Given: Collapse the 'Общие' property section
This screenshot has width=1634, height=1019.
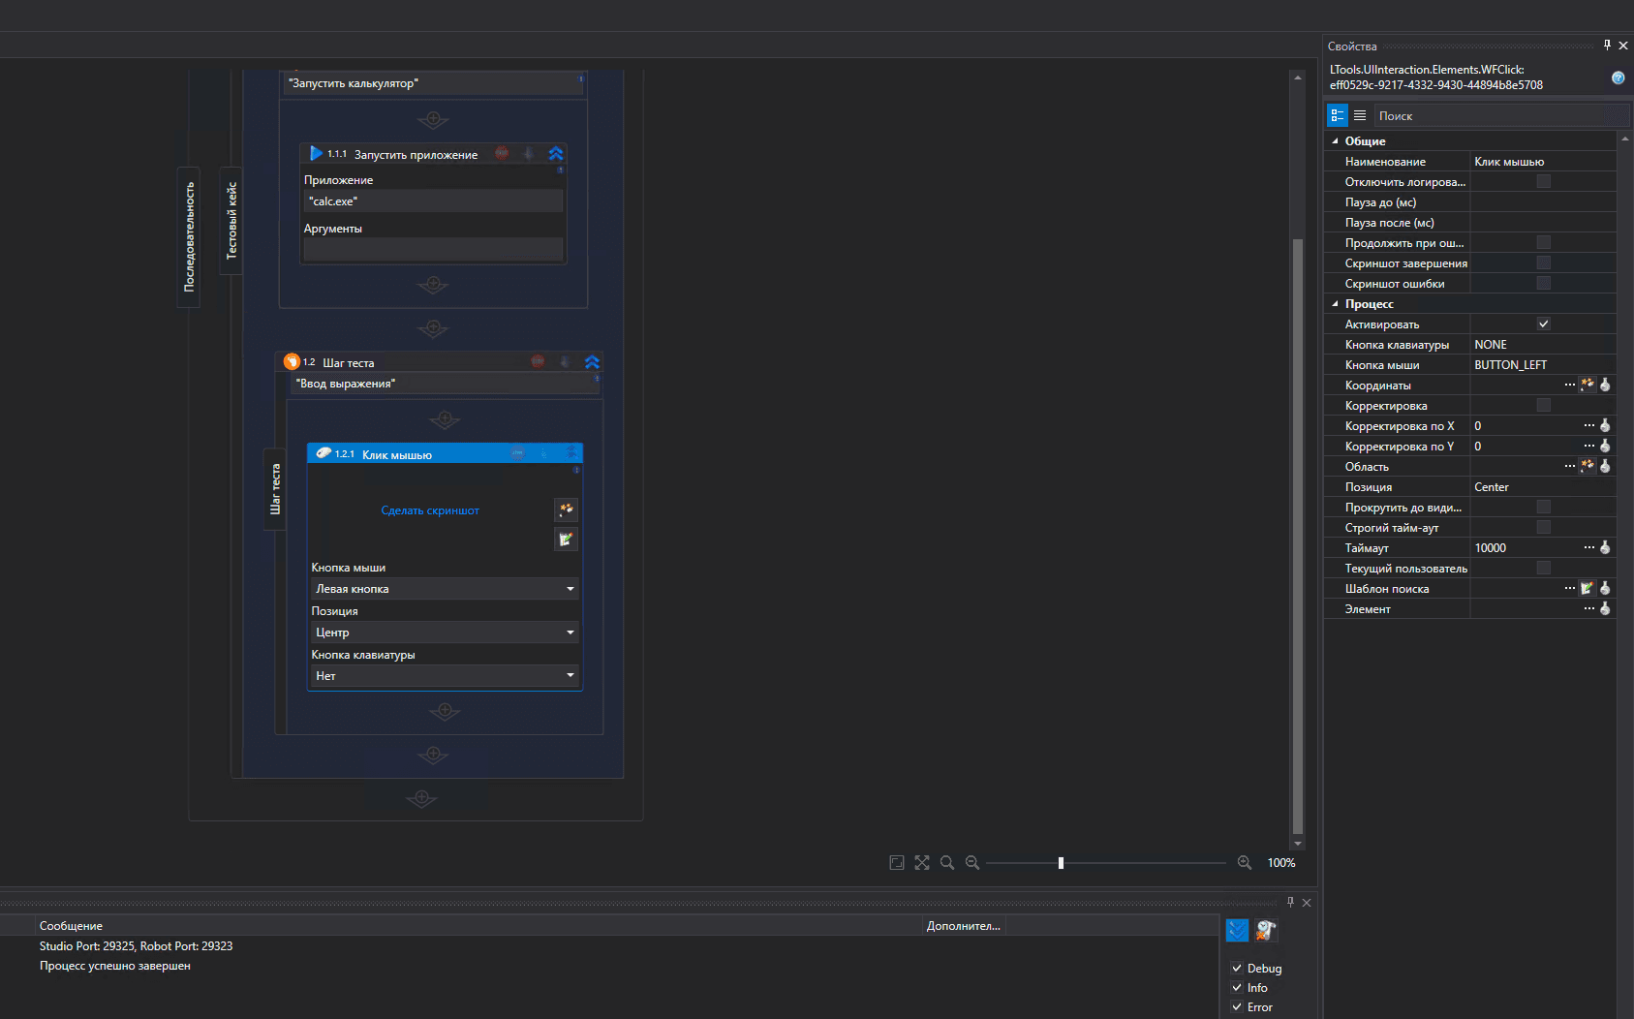Looking at the screenshot, I should (1336, 140).
